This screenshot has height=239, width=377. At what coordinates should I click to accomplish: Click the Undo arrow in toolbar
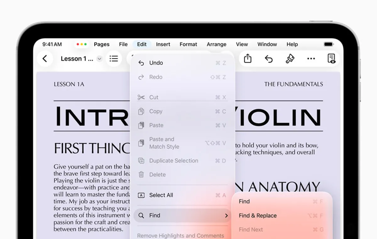[269, 58]
